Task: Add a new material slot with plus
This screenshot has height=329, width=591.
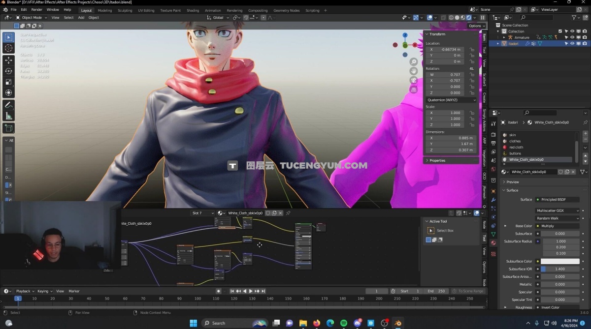Action: pyautogui.click(x=585, y=133)
